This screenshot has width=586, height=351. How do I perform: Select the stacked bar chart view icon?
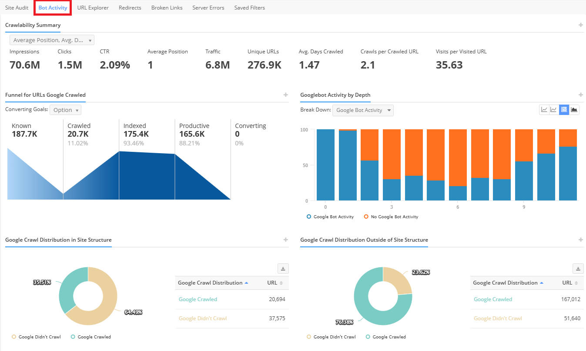point(564,110)
